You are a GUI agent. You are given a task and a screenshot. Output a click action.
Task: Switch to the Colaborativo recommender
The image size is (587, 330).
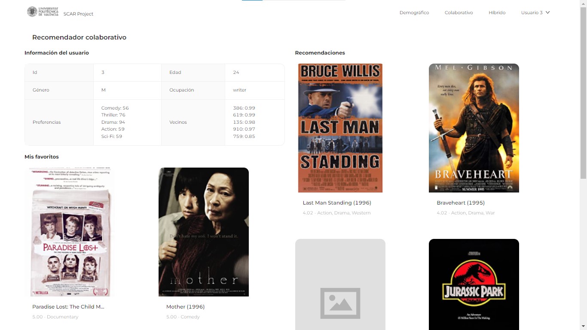459,12
